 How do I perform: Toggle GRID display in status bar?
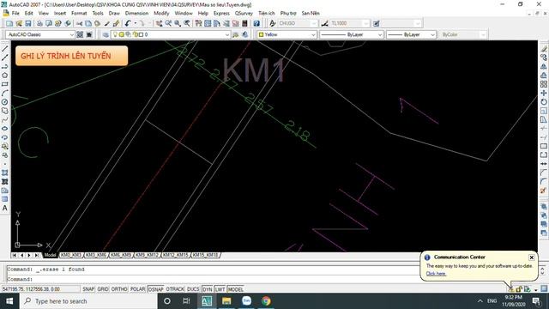point(103,289)
